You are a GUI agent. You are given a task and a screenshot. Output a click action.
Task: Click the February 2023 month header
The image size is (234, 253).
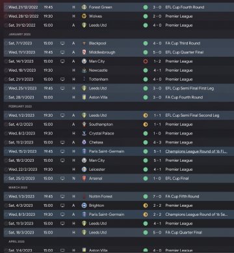pyautogui.click(x=20, y=106)
